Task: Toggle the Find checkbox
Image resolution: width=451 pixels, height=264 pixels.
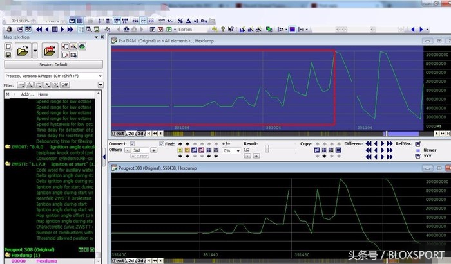Action: 162,143
